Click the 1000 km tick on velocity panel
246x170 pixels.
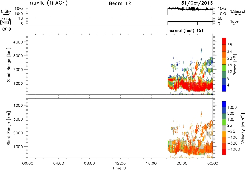(x=18, y=147)
